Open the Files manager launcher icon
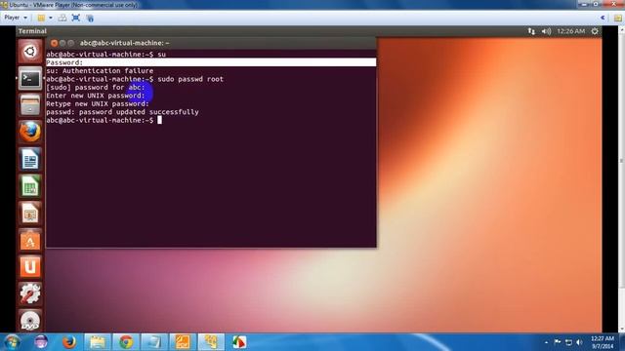 pos(30,105)
